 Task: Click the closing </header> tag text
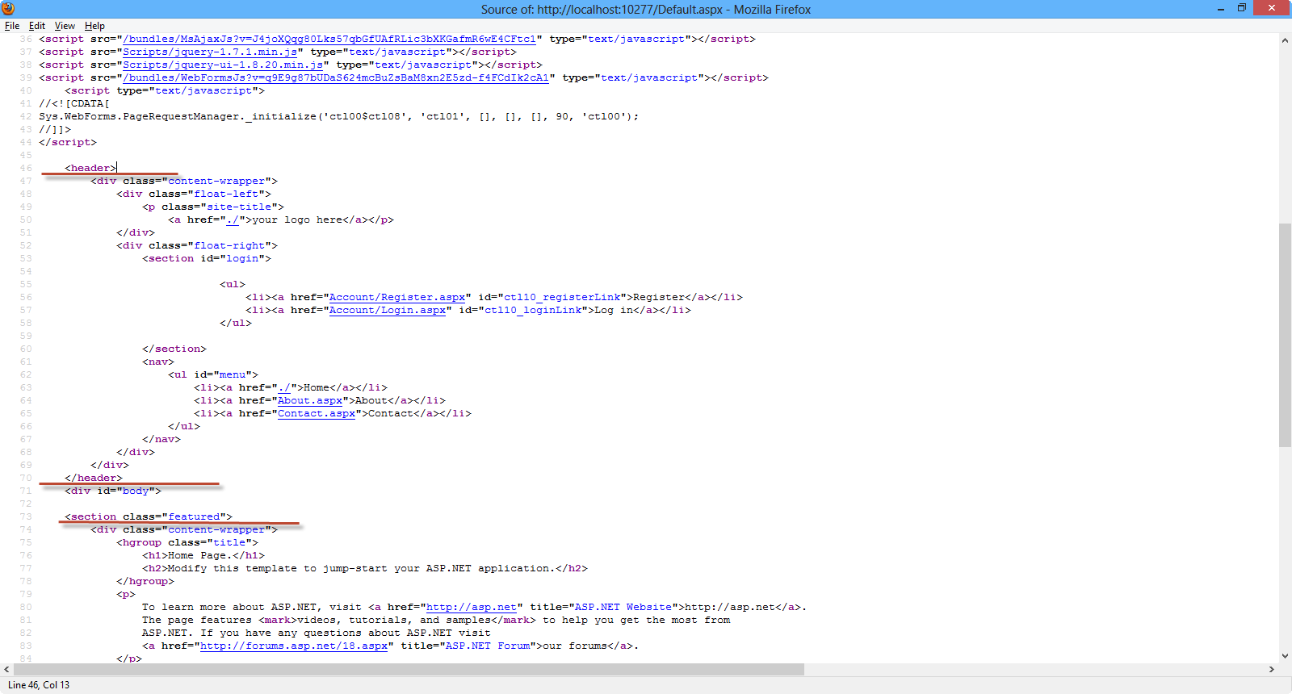coord(94,478)
